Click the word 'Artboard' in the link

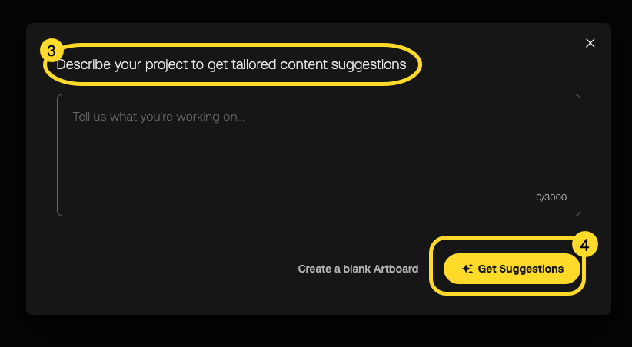[x=396, y=269]
